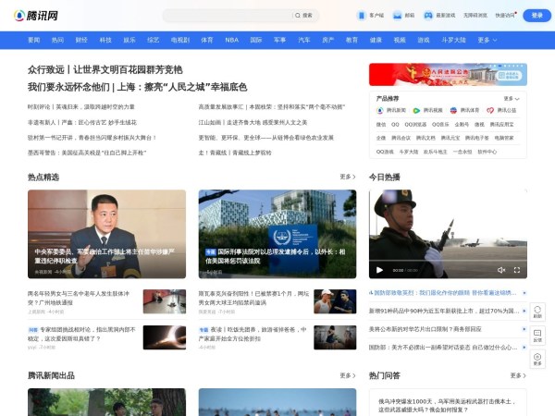Select the 科技 navigation tab
This screenshot has height=416, width=555.
coord(105,40)
